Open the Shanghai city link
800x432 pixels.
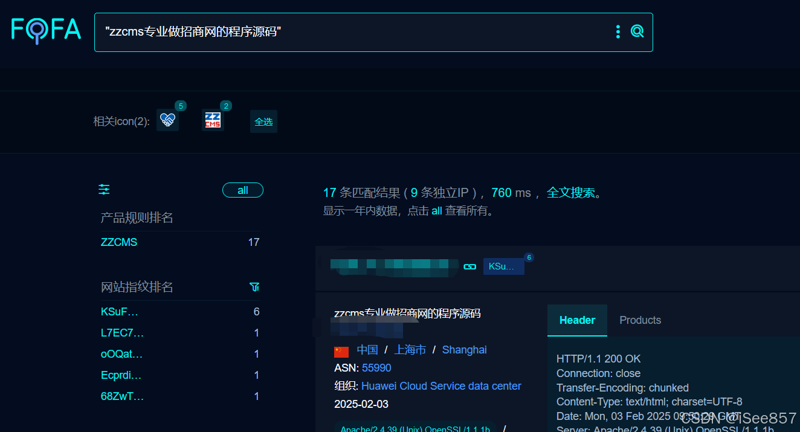point(464,350)
